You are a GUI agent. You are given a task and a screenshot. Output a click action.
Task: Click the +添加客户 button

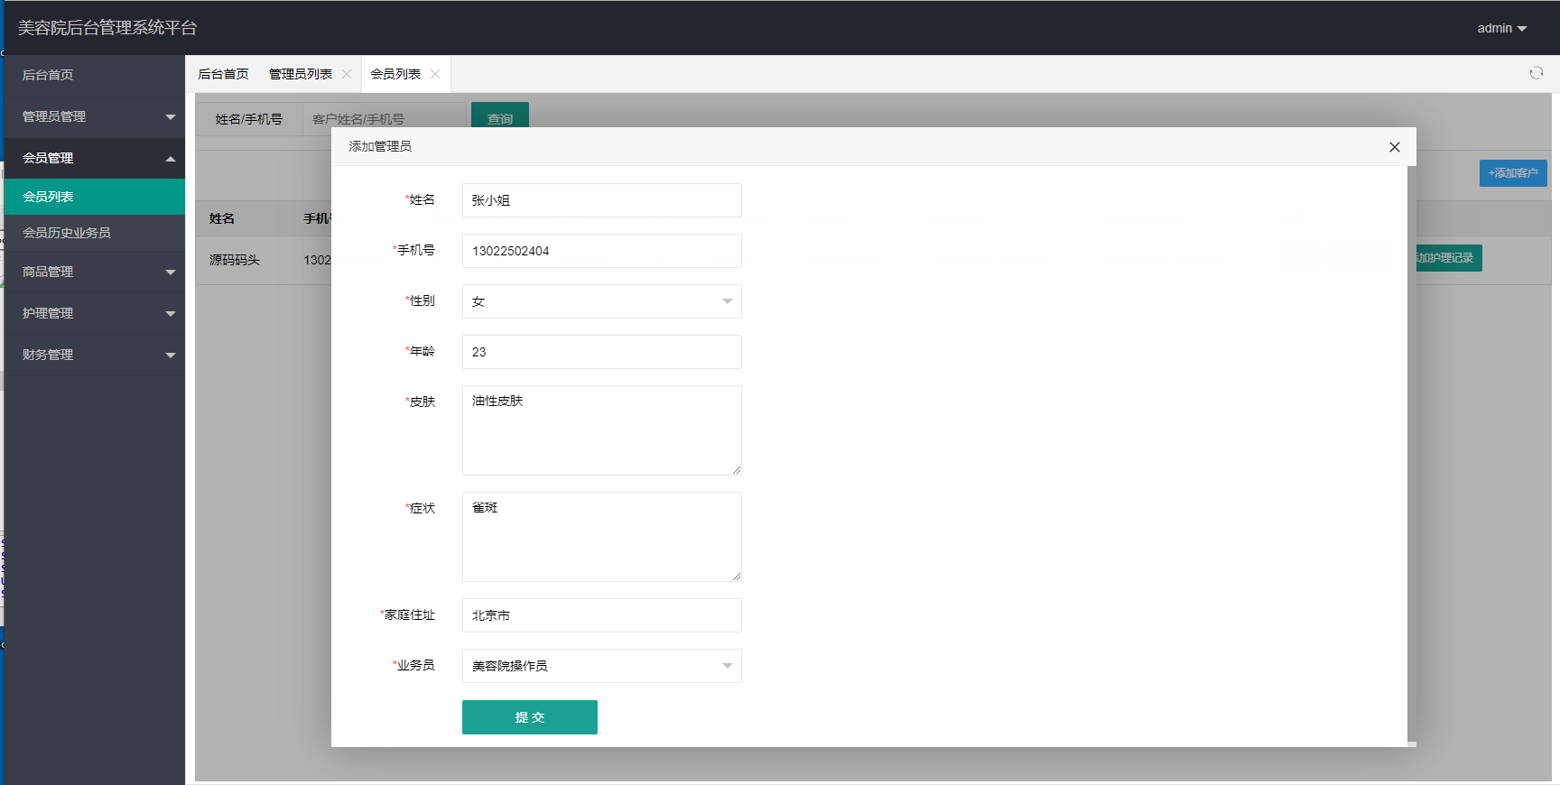click(1513, 173)
